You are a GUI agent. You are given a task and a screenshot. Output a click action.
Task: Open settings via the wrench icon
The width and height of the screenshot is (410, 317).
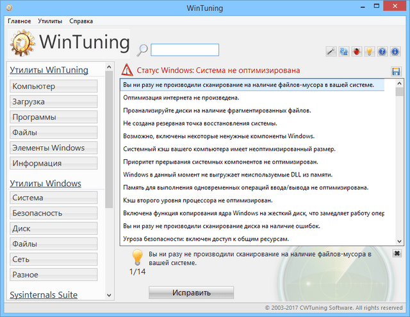click(331, 52)
